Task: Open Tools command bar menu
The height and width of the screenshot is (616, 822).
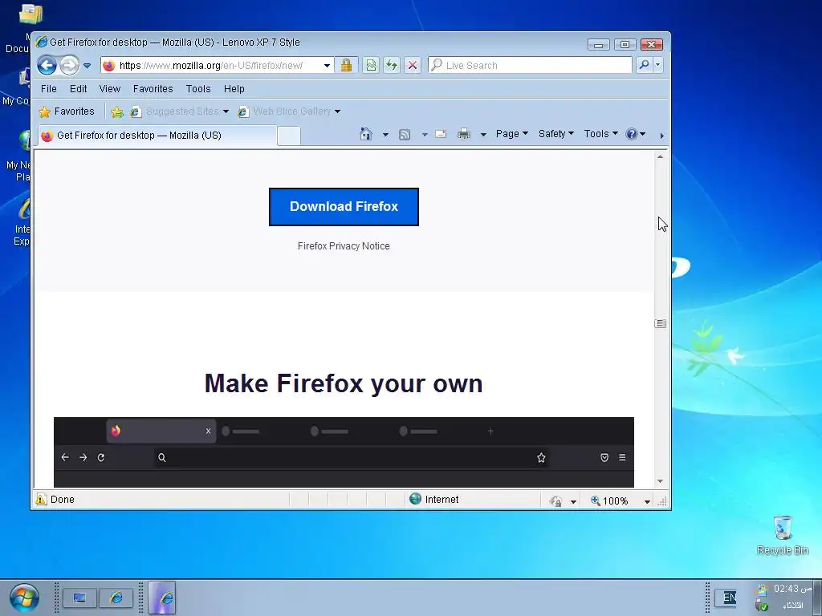Action: pyautogui.click(x=600, y=134)
